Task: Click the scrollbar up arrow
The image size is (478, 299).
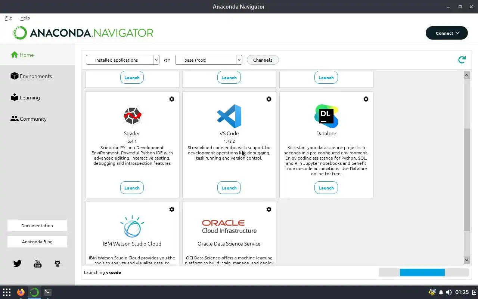Action: [x=467, y=75]
